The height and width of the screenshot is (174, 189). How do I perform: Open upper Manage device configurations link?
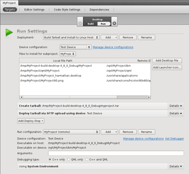(113, 47)
